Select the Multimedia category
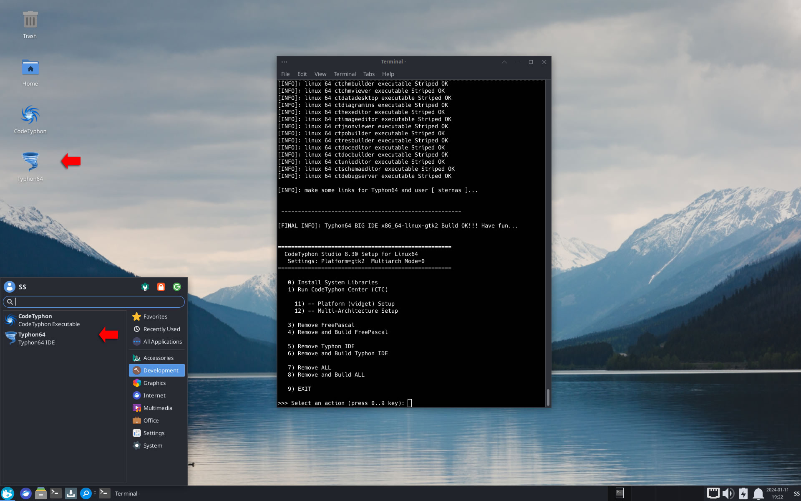The width and height of the screenshot is (801, 501). tap(157, 408)
